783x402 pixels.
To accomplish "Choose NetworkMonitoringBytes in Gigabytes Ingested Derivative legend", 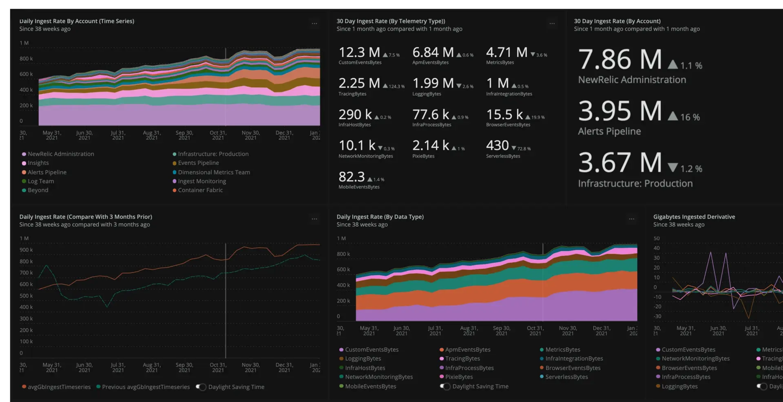I will pos(695,358).
